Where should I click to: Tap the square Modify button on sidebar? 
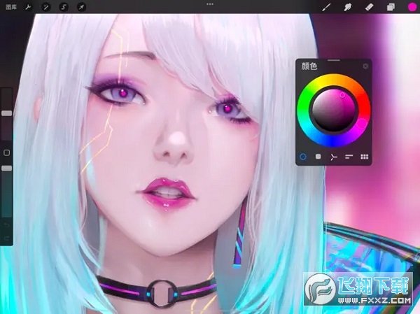click(7, 152)
